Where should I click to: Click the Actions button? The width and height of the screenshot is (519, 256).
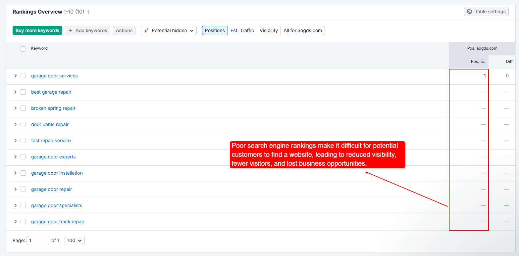pyautogui.click(x=124, y=30)
